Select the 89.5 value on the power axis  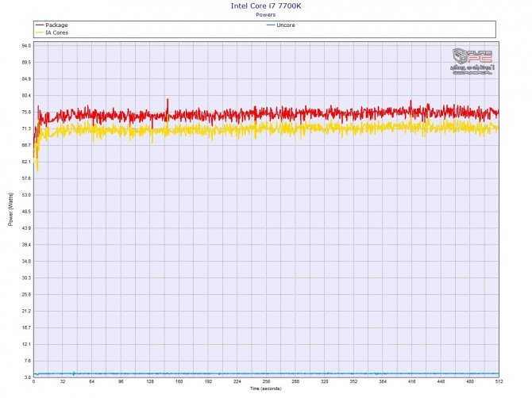[x=26, y=63]
